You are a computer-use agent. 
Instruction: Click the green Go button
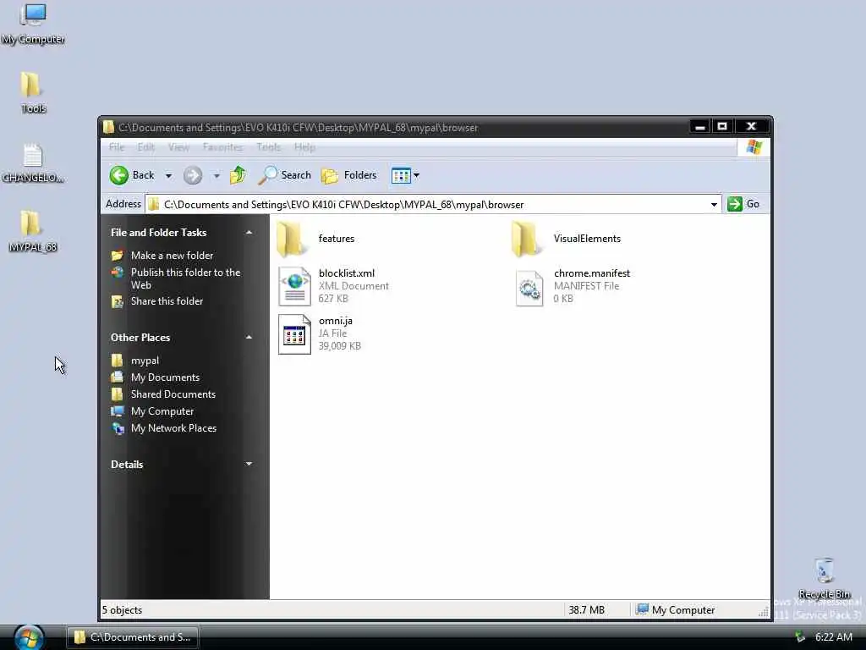(743, 204)
